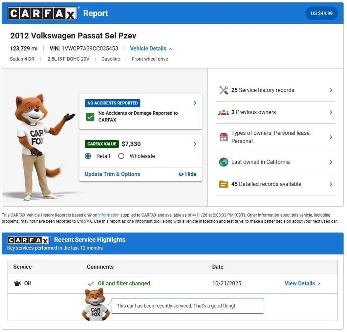Click the small Car Fox mascot near the tip
This screenshot has width=347, height=332.
tap(96, 305)
